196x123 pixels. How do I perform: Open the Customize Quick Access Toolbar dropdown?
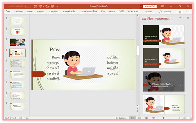coord(58,6)
